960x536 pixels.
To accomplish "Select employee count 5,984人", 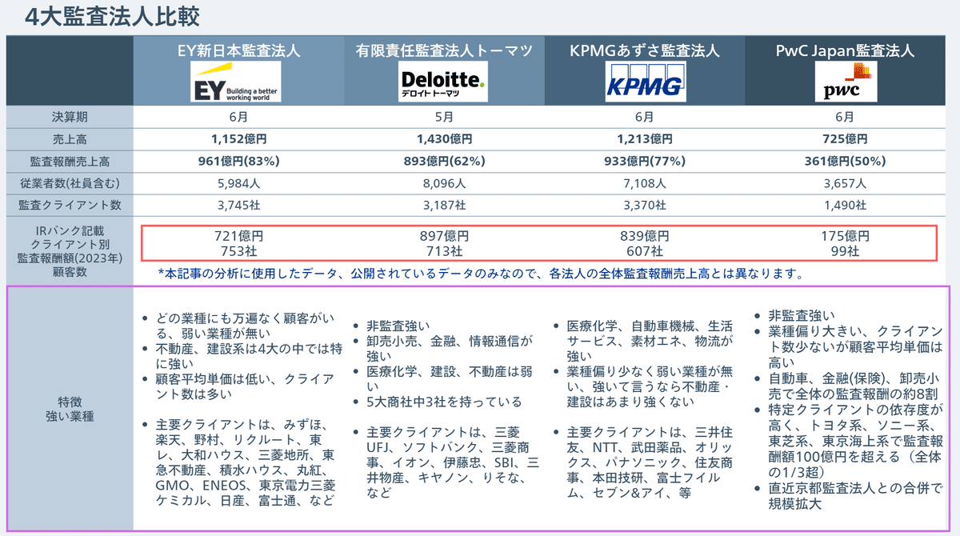I will coord(238,182).
